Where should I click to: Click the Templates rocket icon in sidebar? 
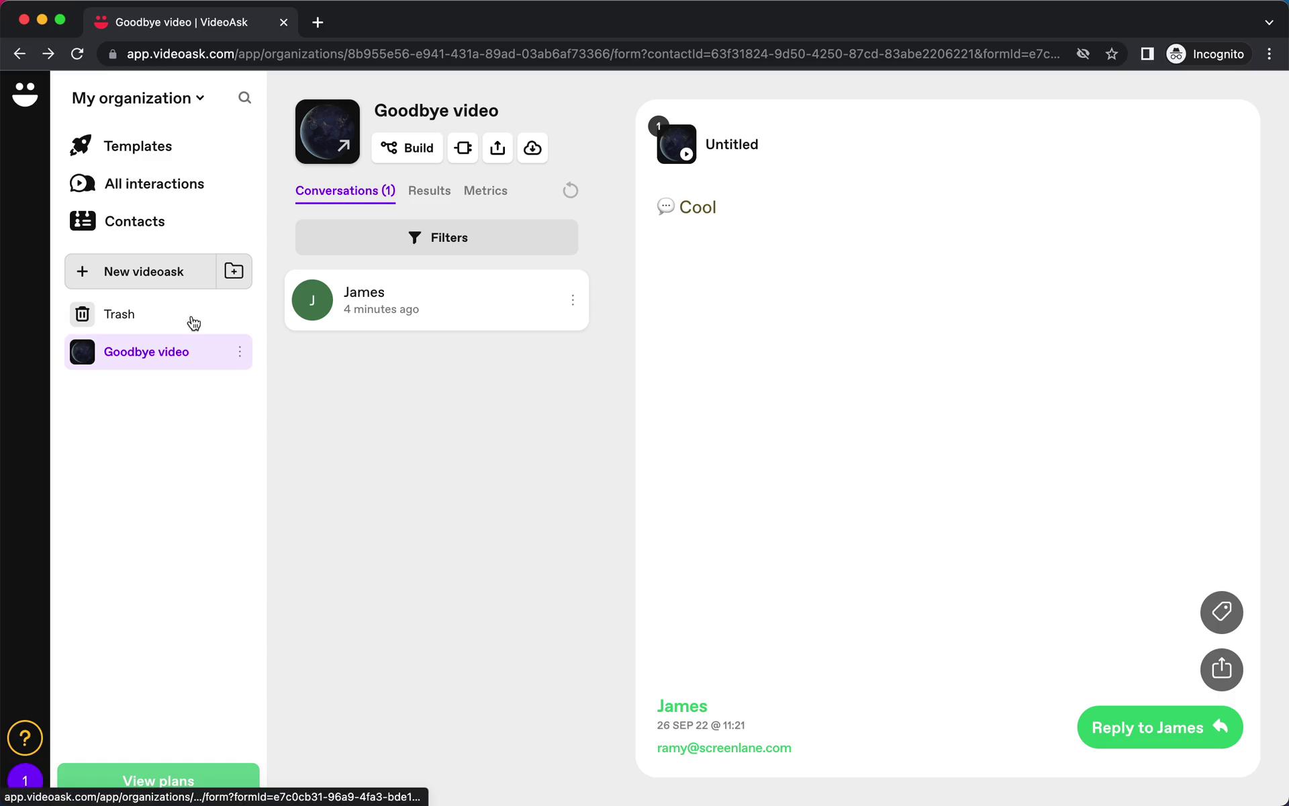pos(81,146)
